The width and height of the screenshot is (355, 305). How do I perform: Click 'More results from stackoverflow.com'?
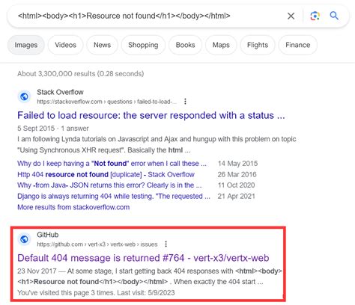coord(73,207)
